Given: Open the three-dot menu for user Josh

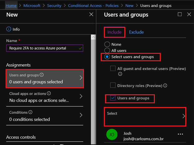Looking at the screenshot, I should coord(180,134).
